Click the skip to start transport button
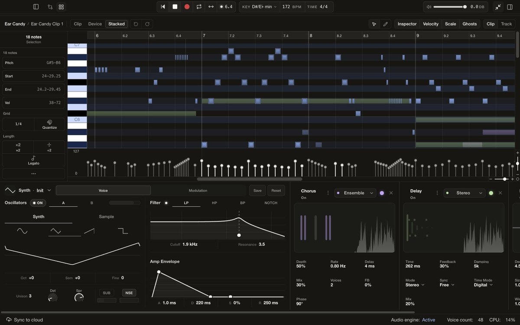The image size is (520, 325). pos(163,6)
